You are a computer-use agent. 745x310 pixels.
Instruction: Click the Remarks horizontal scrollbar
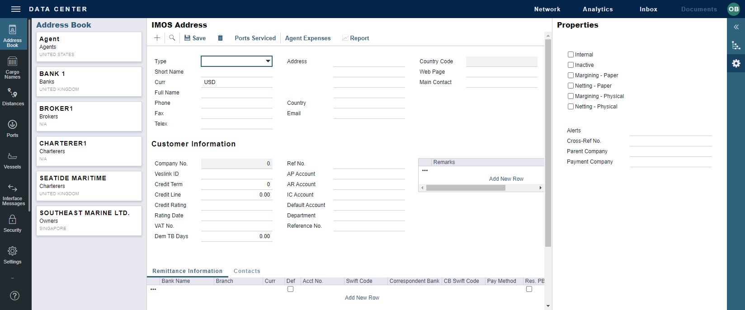pyautogui.click(x=466, y=188)
